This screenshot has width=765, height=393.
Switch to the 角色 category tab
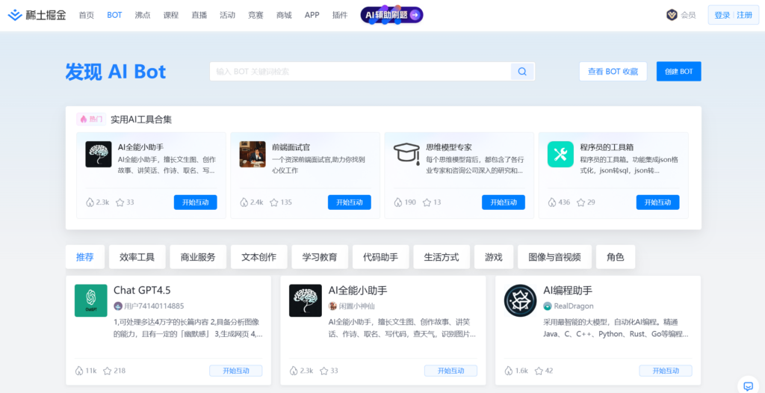[616, 257]
